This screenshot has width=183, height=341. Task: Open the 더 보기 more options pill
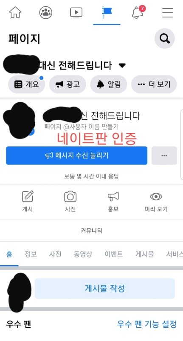coord(154,84)
